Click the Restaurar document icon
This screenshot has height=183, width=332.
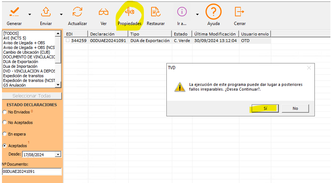pyautogui.click(x=155, y=12)
